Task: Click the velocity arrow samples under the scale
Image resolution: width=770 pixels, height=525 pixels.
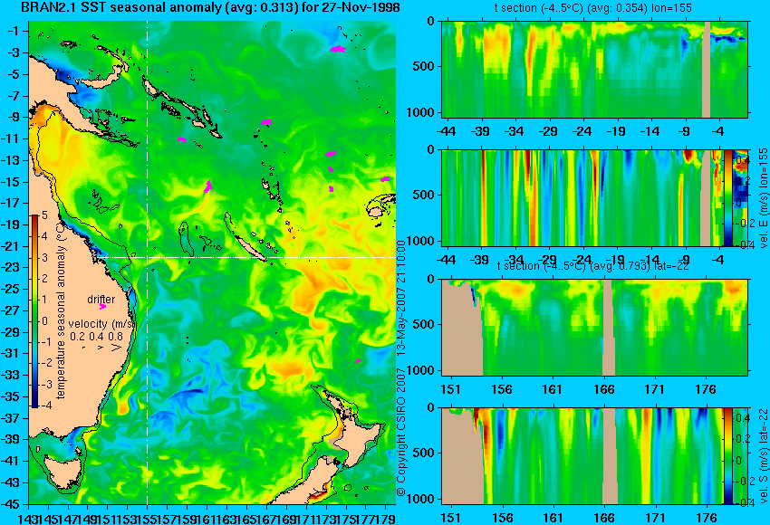Action: 102,348
